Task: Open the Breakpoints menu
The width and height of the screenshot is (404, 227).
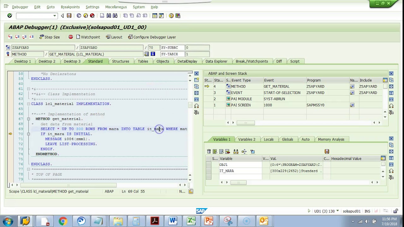Action: tap(70, 7)
